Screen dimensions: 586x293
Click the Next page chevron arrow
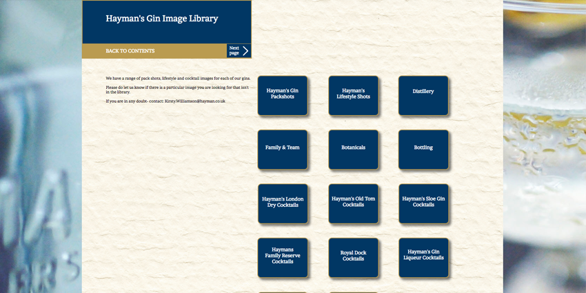point(245,51)
